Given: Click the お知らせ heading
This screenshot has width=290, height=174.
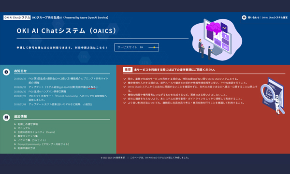Looking at the screenshot, I should [x=20, y=71].
